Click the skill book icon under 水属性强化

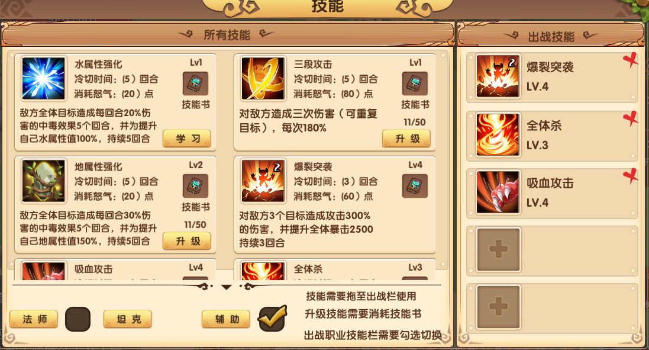tap(195, 84)
